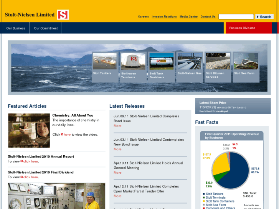The height and width of the screenshot is (209, 279).
Task: Open the Stolt Sea Farm caption link
Action: click(x=244, y=73)
